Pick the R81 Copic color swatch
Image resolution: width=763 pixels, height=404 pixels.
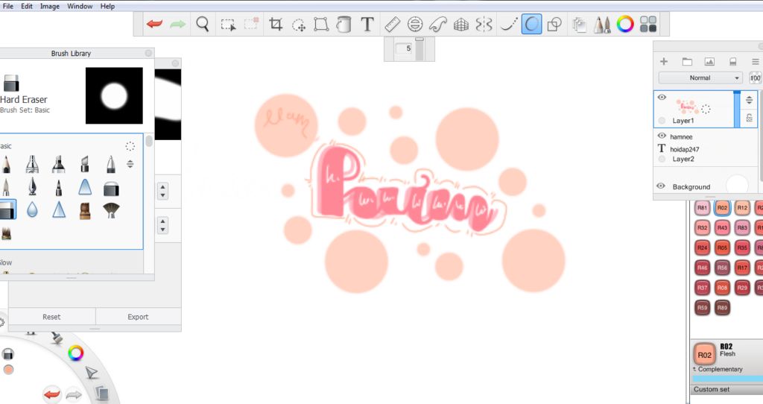(x=702, y=207)
